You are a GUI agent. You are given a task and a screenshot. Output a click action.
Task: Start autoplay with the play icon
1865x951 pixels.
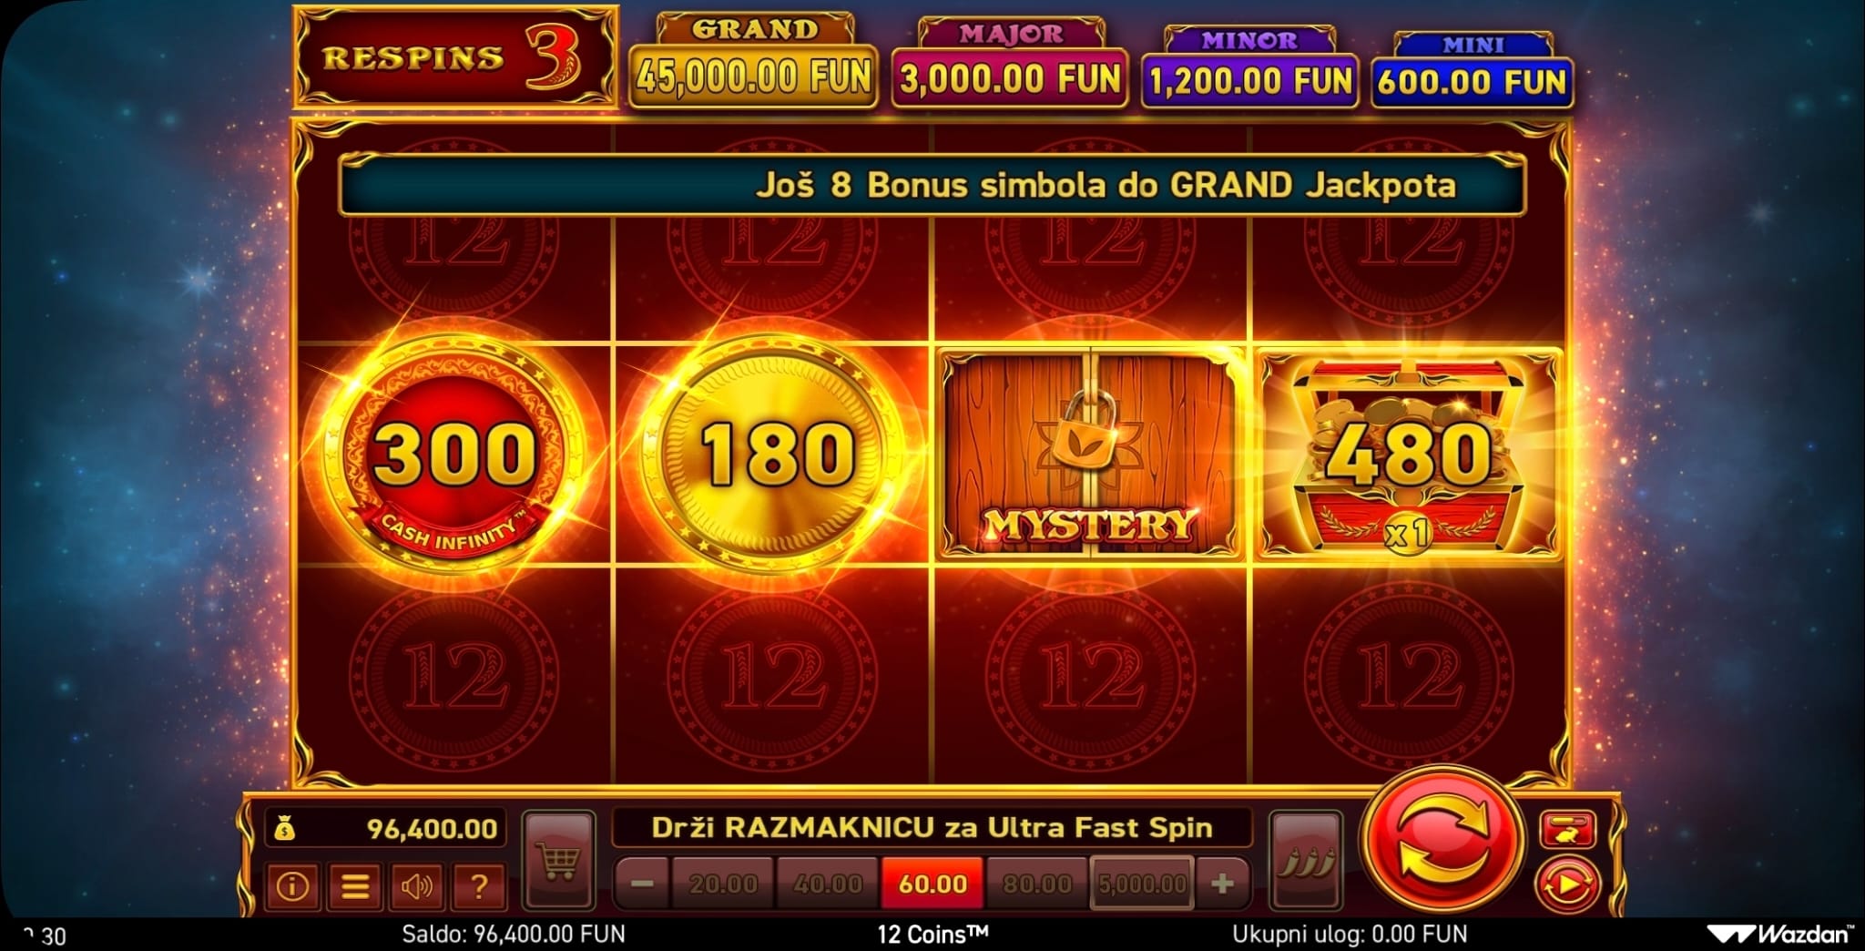[1566, 885]
